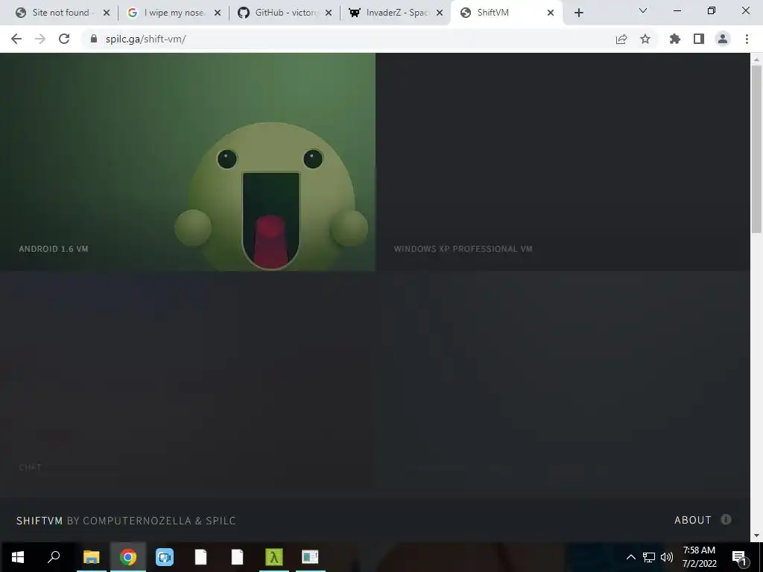763x572 pixels.
Task: Click the ABOUT link in footer
Action: [x=692, y=520]
